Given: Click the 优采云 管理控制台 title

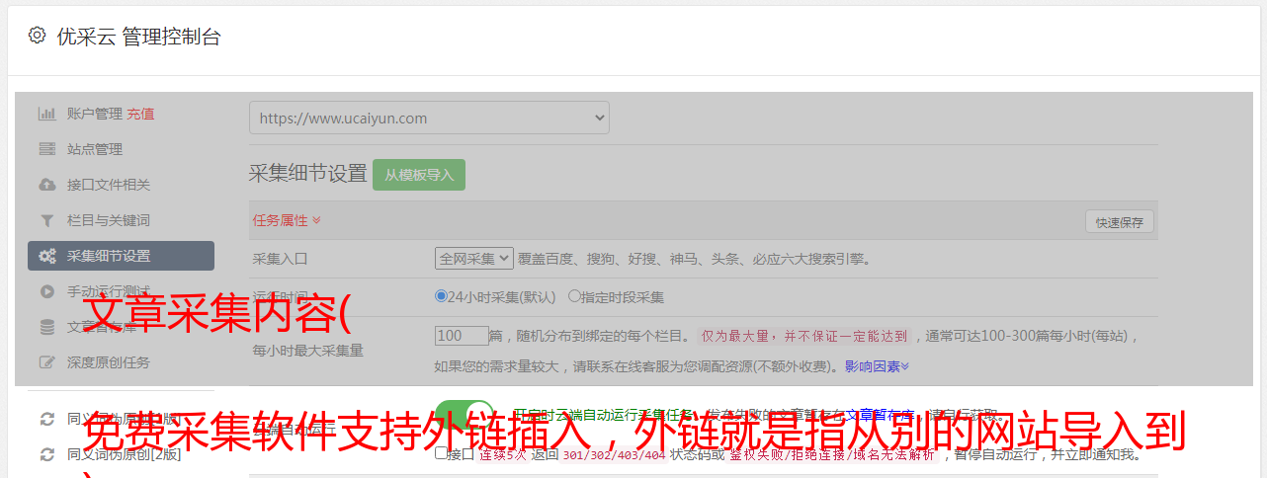Looking at the screenshot, I should [x=139, y=37].
